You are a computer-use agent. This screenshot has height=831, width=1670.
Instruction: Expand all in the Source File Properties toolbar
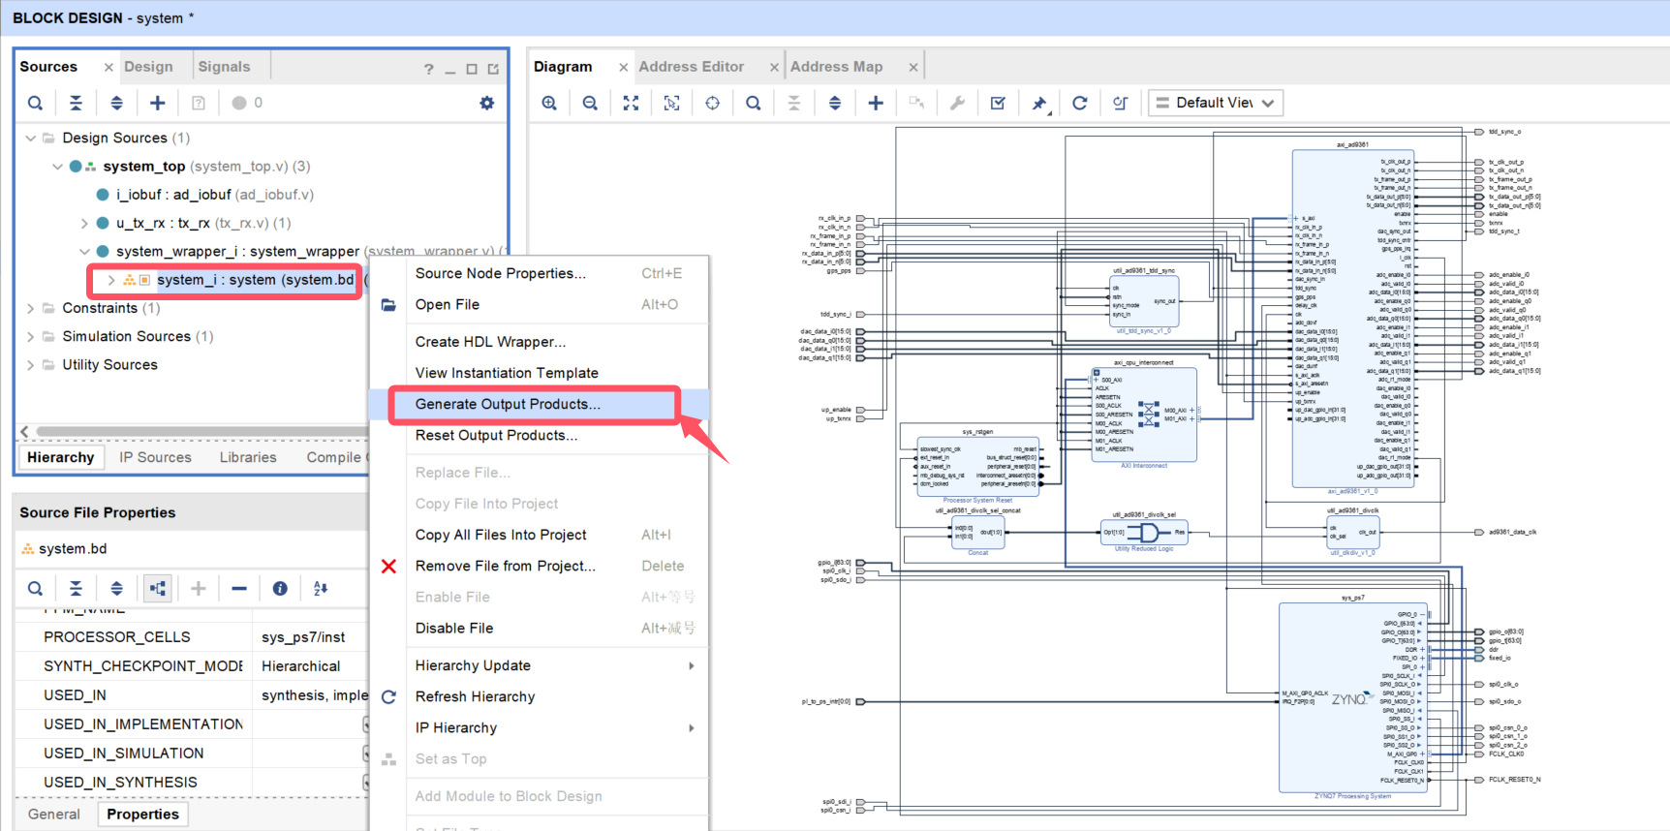click(x=116, y=588)
